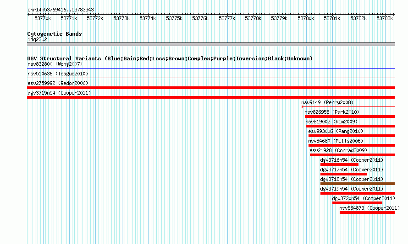The height and width of the screenshot is (244, 408).
Task: Select the nsv84680 (Mills2006) label
Action: (x=336, y=141)
